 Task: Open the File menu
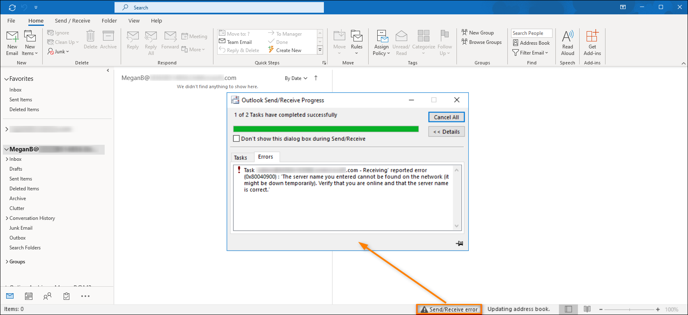11,21
